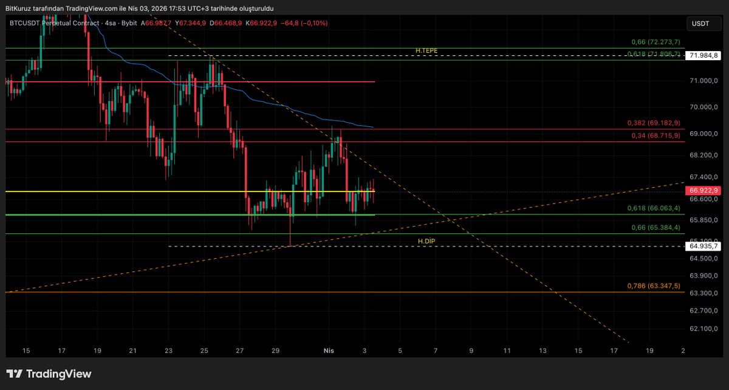Click date 5 on the time axis
The image size is (729, 390).
click(x=400, y=351)
